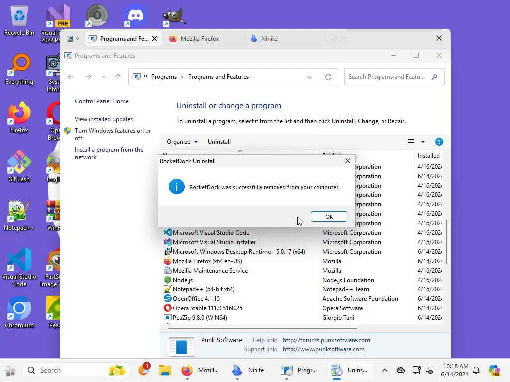Image resolution: width=510 pixels, height=382 pixels.
Task: Open the forums.punksoftware.com help link
Action: tap(326, 340)
